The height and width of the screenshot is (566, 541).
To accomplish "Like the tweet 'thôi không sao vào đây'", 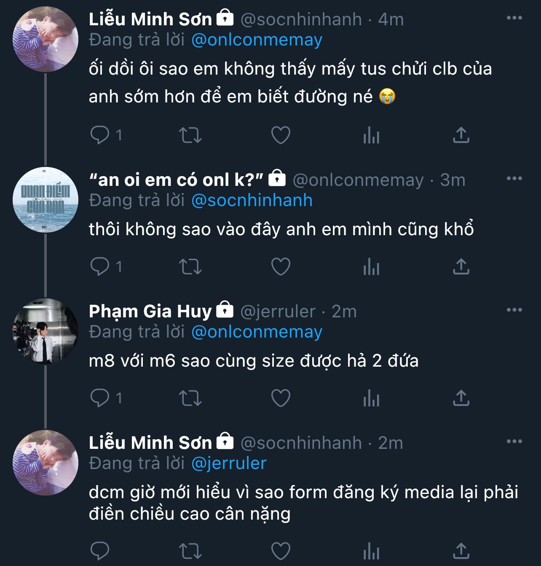I will point(281,267).
